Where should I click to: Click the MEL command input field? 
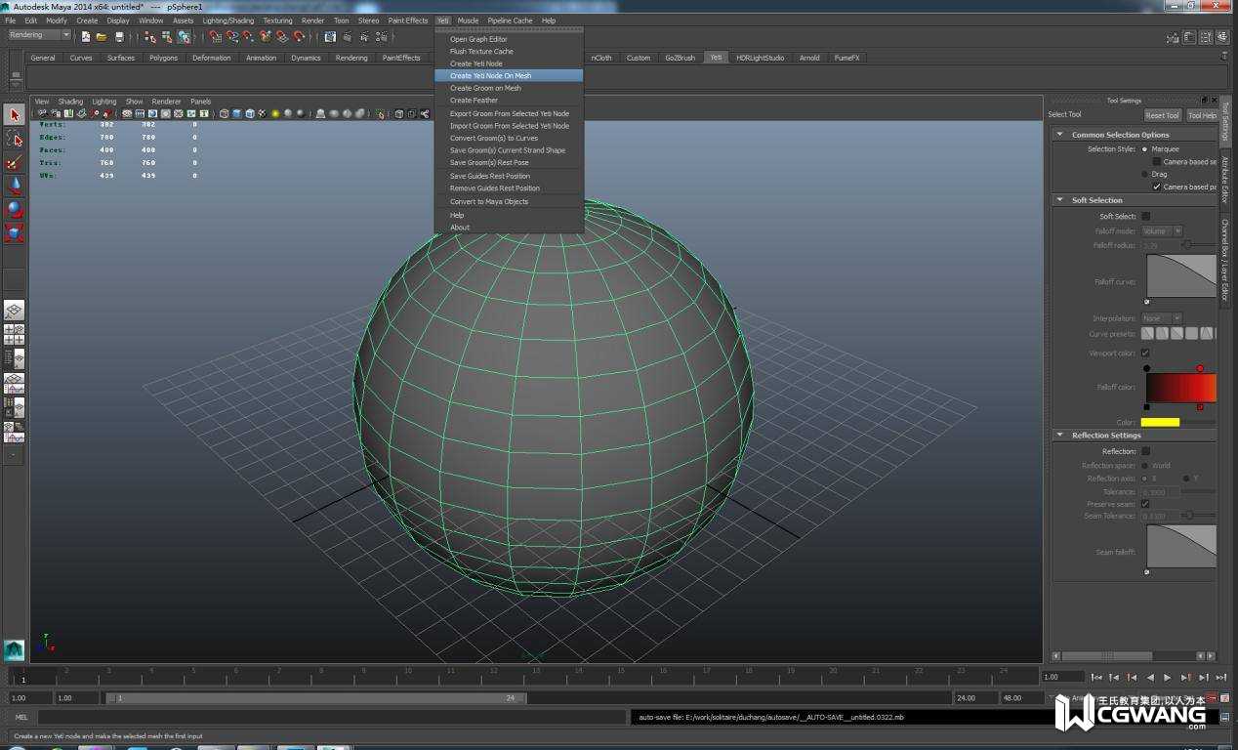[332, 717]
